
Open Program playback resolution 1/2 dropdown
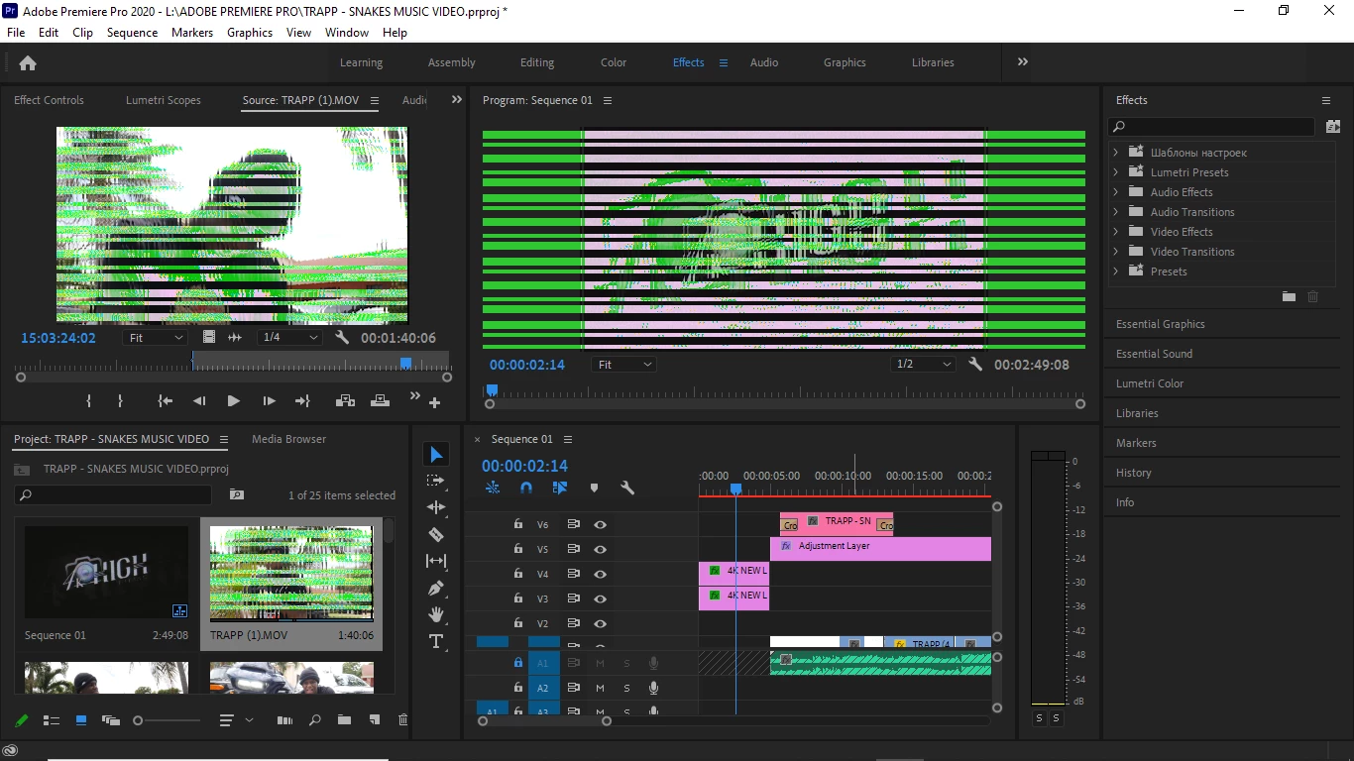[x=923, y=365]
